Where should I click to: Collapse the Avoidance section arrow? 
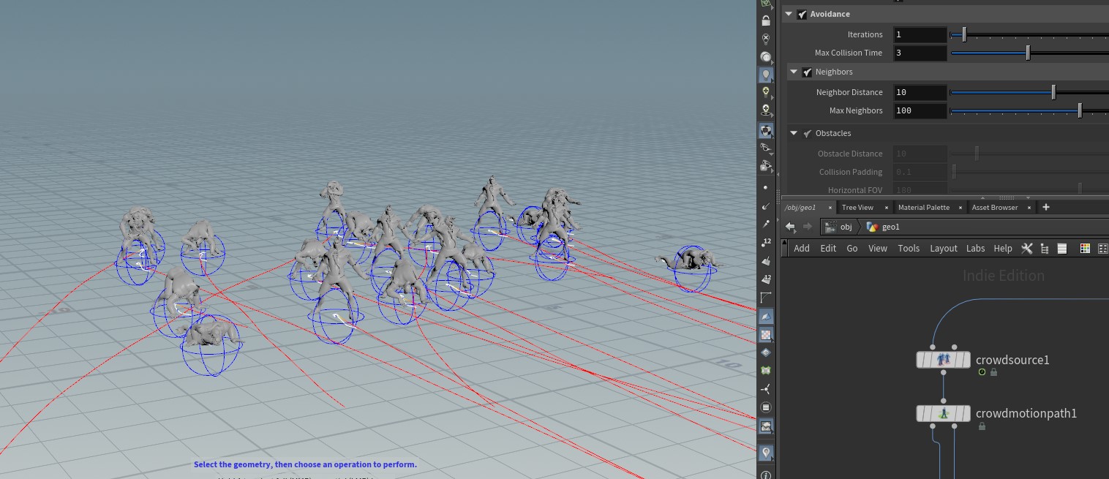pyautogui.click(x=789, y=15)
